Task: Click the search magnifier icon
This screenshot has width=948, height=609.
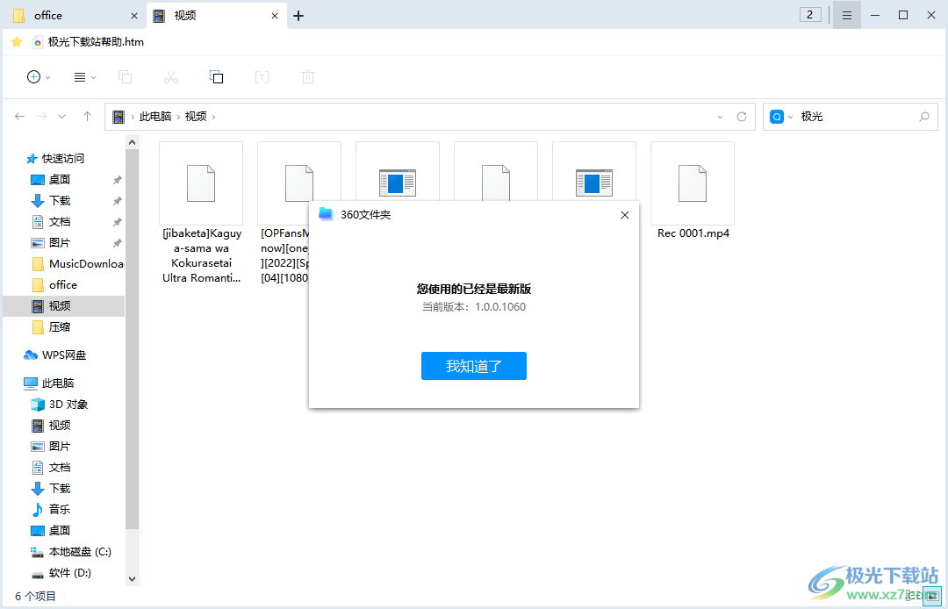Action: tap(923, 117)
